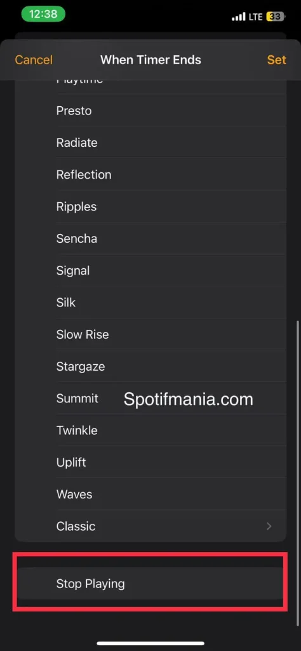Select Slow Rise from the list
The width and height of the screenshot is (301, 651).
pos(150,334)
